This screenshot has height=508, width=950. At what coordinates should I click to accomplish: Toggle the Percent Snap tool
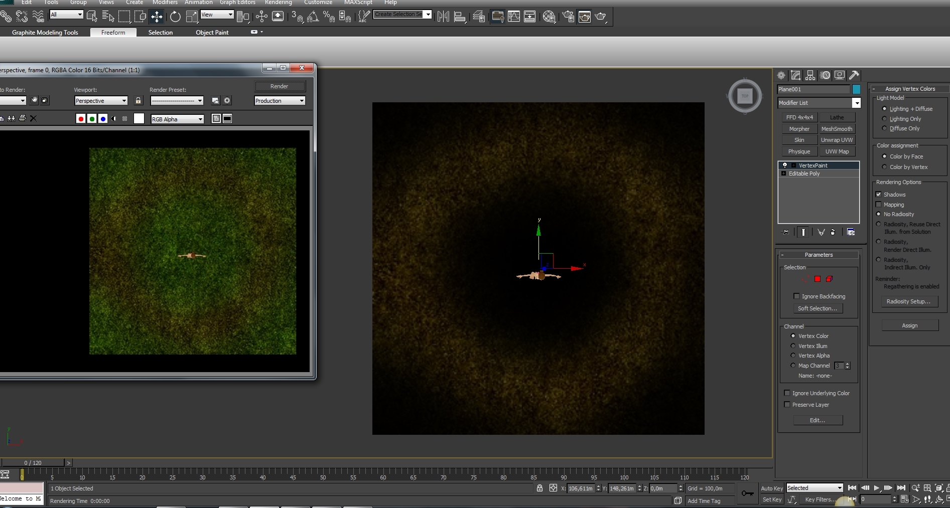329,17
